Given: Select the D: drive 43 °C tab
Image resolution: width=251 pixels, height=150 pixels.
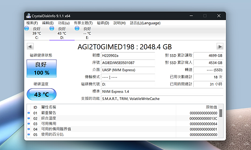Looking at the screenshot, I should tap(62, 33).
